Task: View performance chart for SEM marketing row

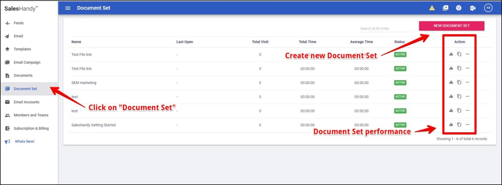Action: (451, 82)
